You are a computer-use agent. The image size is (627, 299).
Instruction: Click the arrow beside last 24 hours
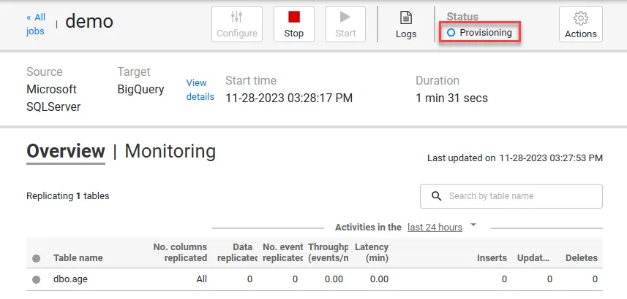point(473,225)
